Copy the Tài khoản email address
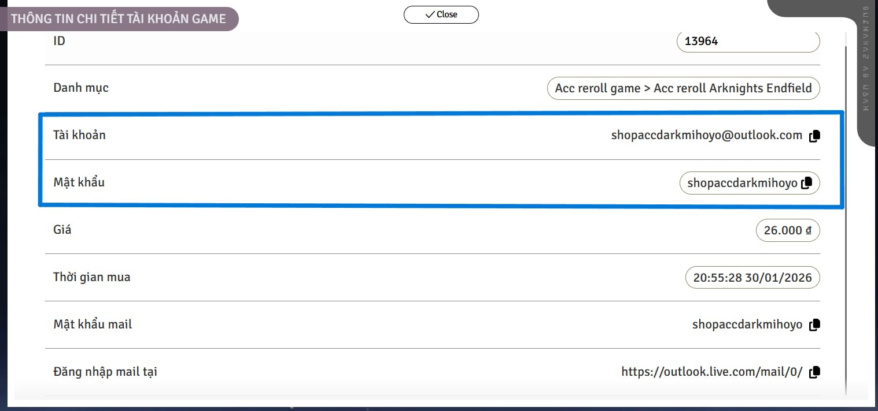Viewport: 878px width, 411px height. pos(814,136)
